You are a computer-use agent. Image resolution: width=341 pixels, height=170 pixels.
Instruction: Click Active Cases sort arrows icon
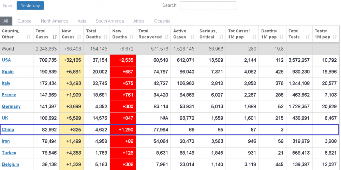click(192, 37)
